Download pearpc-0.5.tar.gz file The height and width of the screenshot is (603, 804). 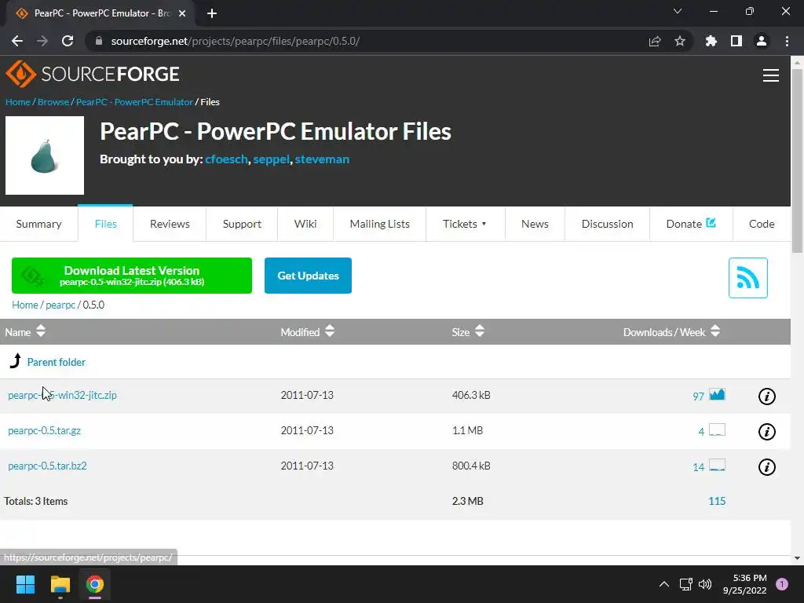click(44, 431)
